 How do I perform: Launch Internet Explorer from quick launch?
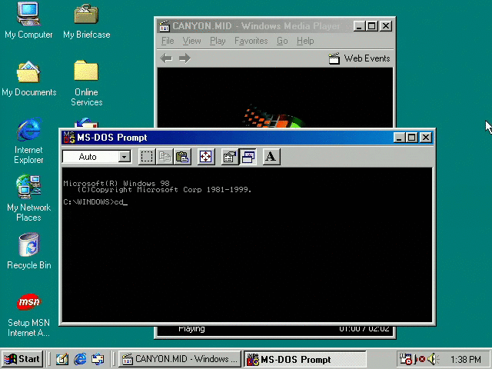point(80,359)
